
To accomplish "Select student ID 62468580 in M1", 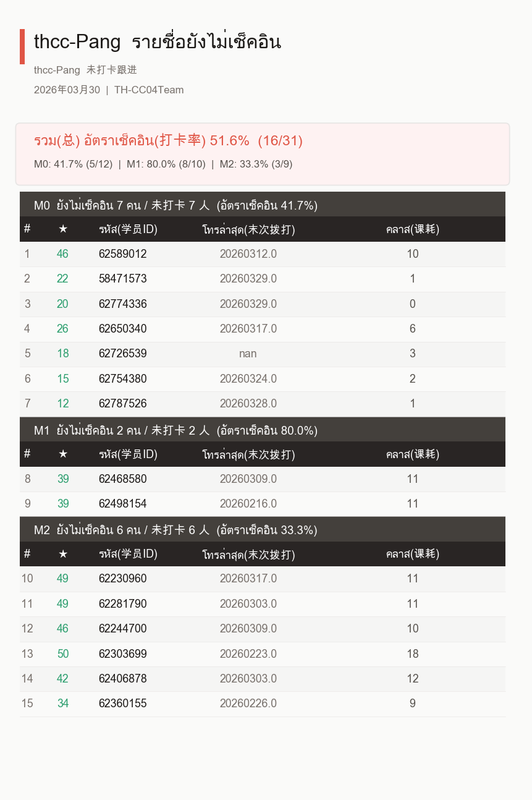I will [123, 479].
